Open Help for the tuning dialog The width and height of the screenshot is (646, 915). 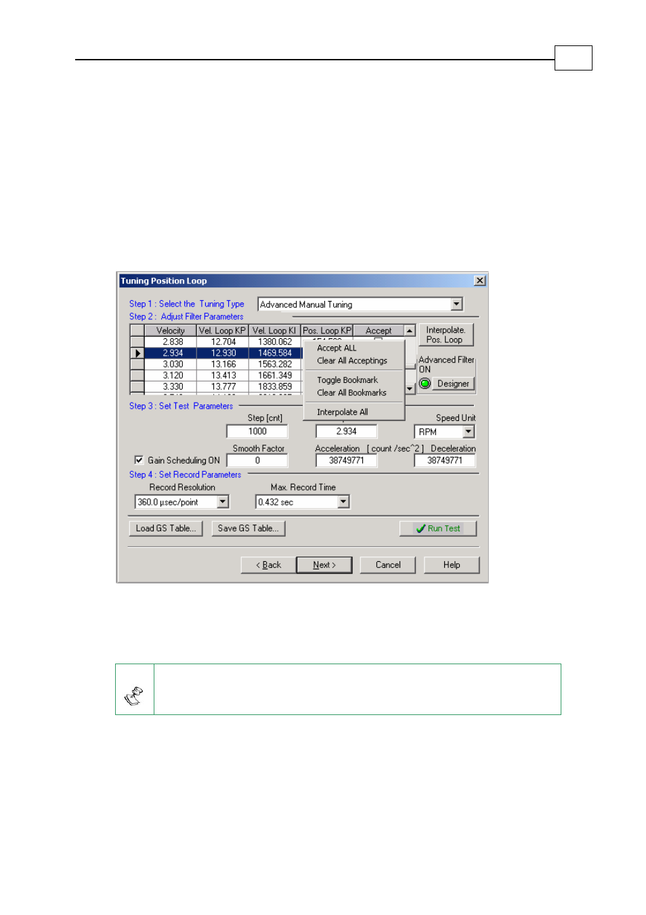tap(452, 565)
